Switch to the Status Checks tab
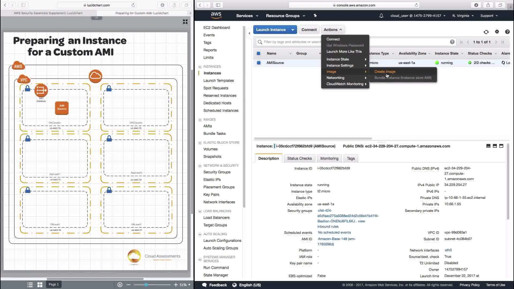Image resolution: width=514 pixels, height=289 pixels. point(299,158)
